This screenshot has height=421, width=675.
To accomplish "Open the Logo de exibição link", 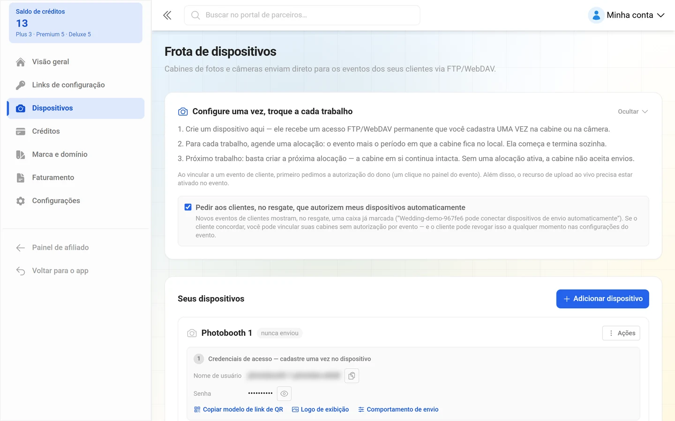I will point(320,409).
